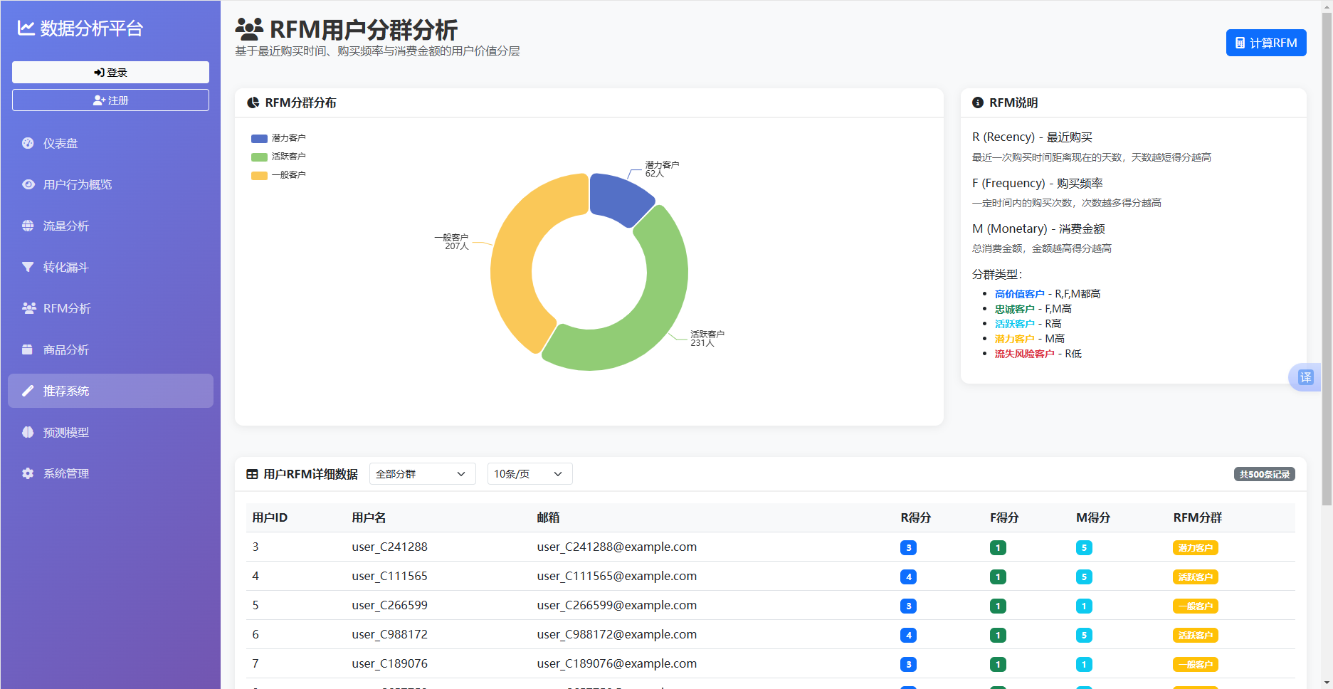Viewport: 1333px width, 689px height.
Task: Click the 用户行为概览 eye icon
Action: pos(28,184)
